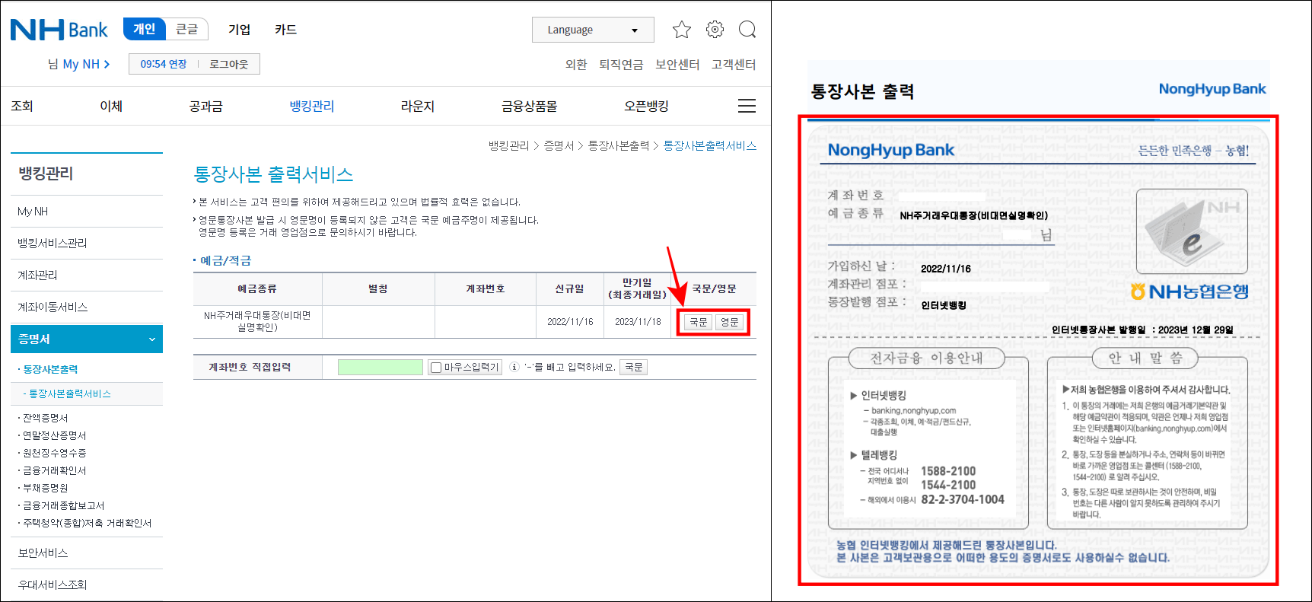Open 부채증명원 sidebar item
1312x602 pixels.
coord(45,488)
